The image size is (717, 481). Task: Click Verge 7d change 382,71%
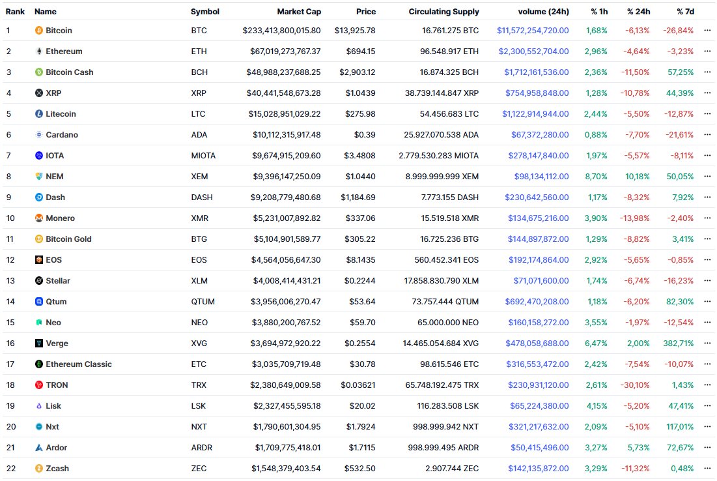point(678,343)
